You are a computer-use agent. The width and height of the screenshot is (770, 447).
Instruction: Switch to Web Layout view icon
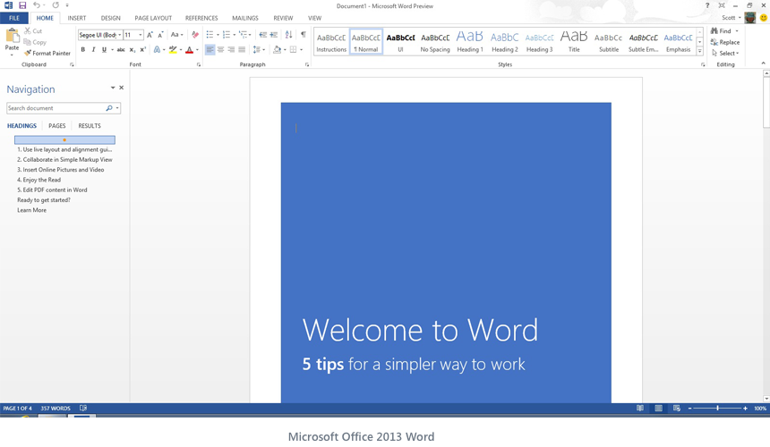point(677,408)
